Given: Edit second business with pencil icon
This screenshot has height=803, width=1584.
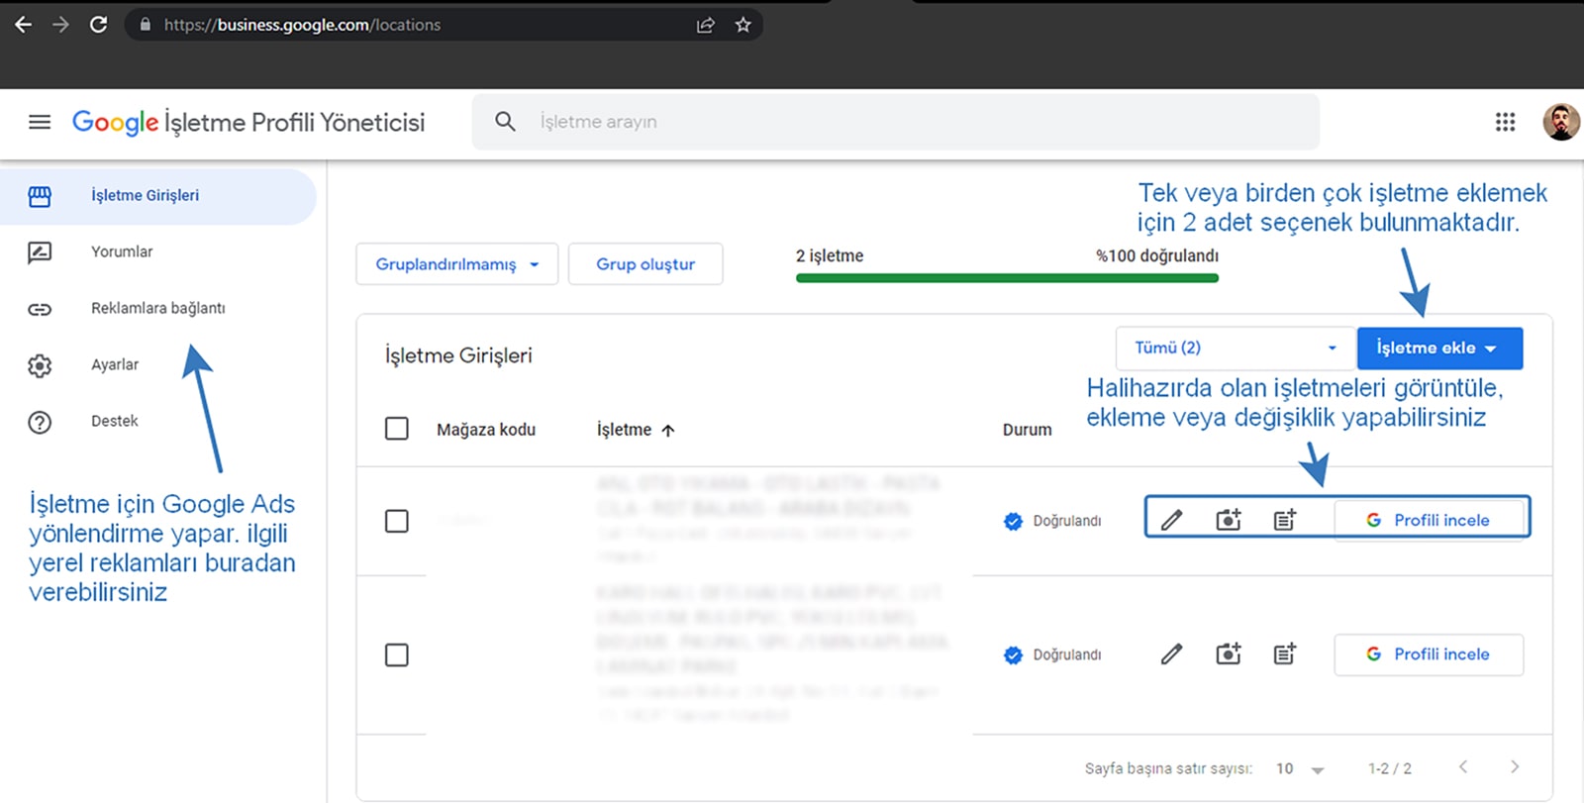Looking at the screenshot, I should click(1171, 653).
